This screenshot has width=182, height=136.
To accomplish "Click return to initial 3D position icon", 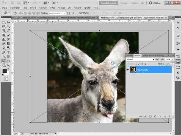I will [x=15, y=13].
